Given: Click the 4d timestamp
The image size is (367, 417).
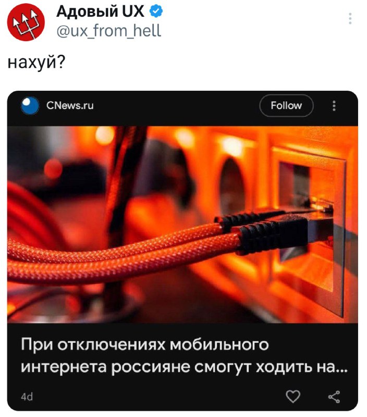Looking at the screenshot, I should [27, 397].
